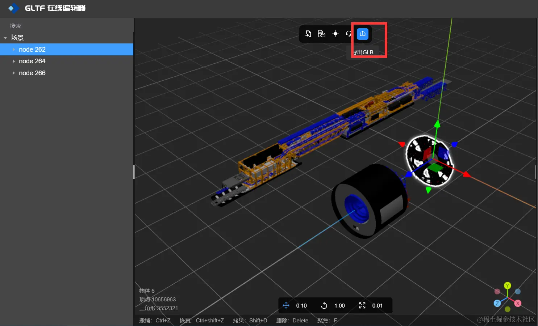The width and height of the screenshot is (538, 326).
Task: Click the right panel splitter handle
Action: (x=536, y=172)
